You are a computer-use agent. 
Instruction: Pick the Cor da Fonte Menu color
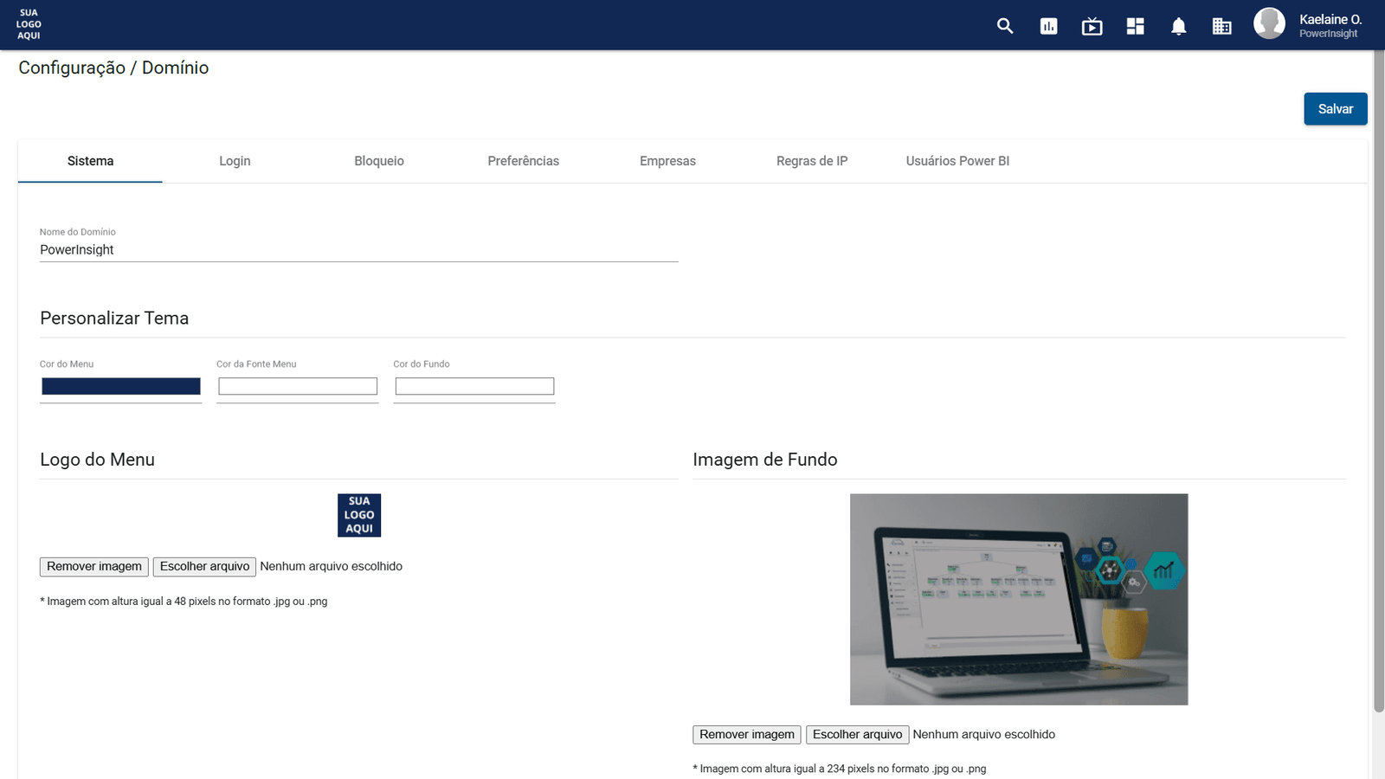coord(298,386)
